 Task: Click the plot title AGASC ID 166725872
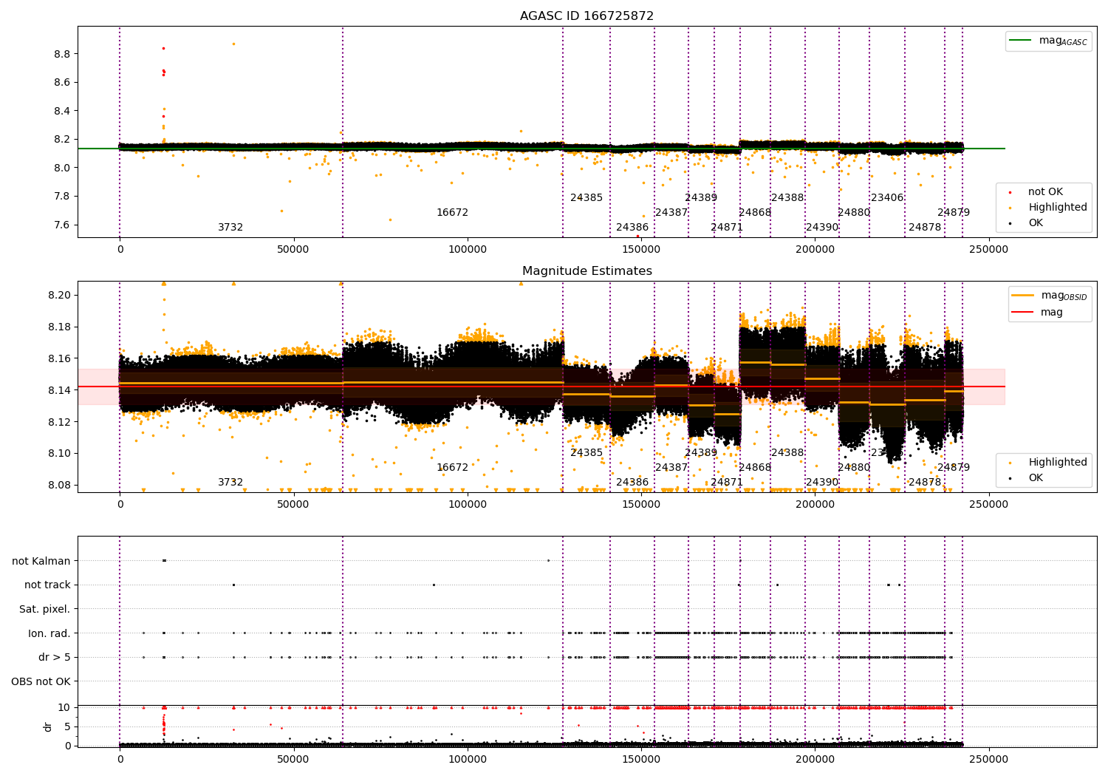[587, 16]
